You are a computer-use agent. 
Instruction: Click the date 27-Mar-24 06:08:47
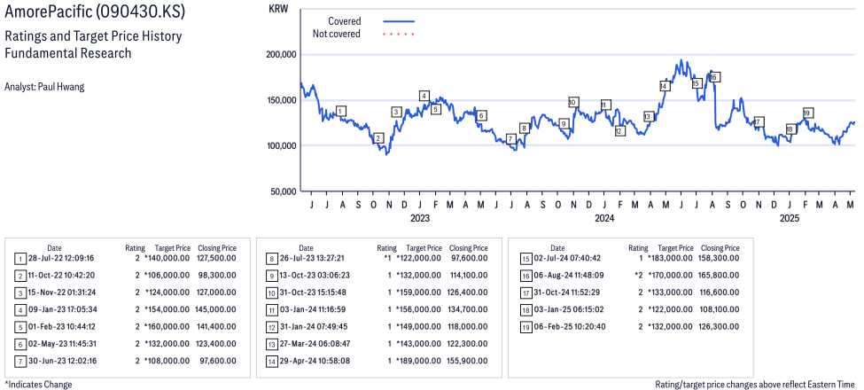(x=314, y=344)
